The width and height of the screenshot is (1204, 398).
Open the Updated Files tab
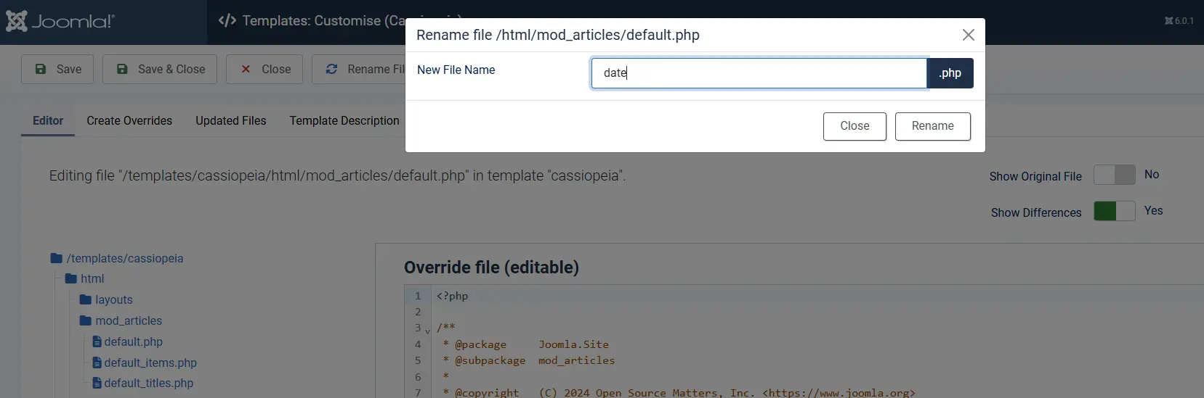coord(231,120)
